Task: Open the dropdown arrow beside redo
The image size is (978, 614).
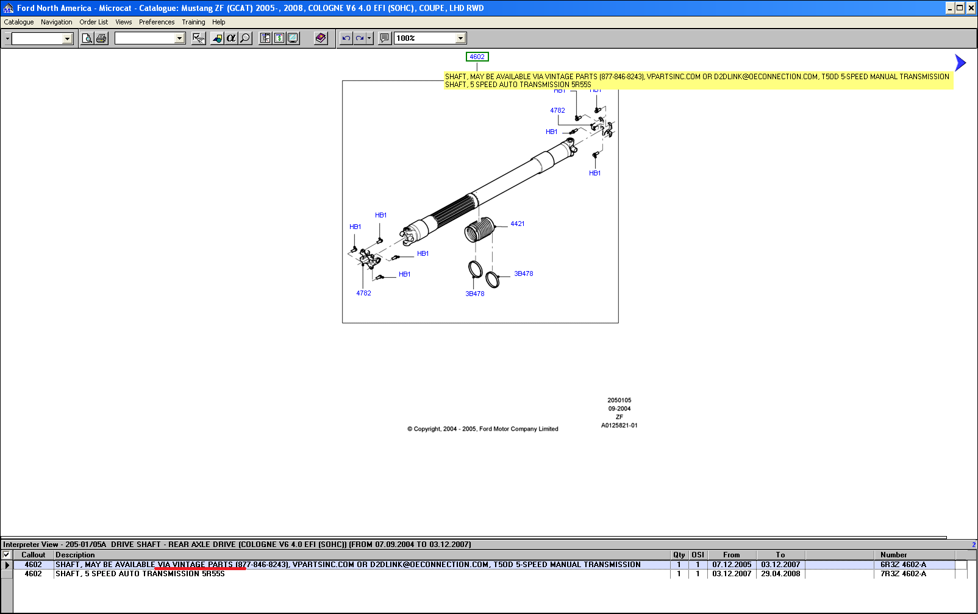Action: [x=369, y=38]
